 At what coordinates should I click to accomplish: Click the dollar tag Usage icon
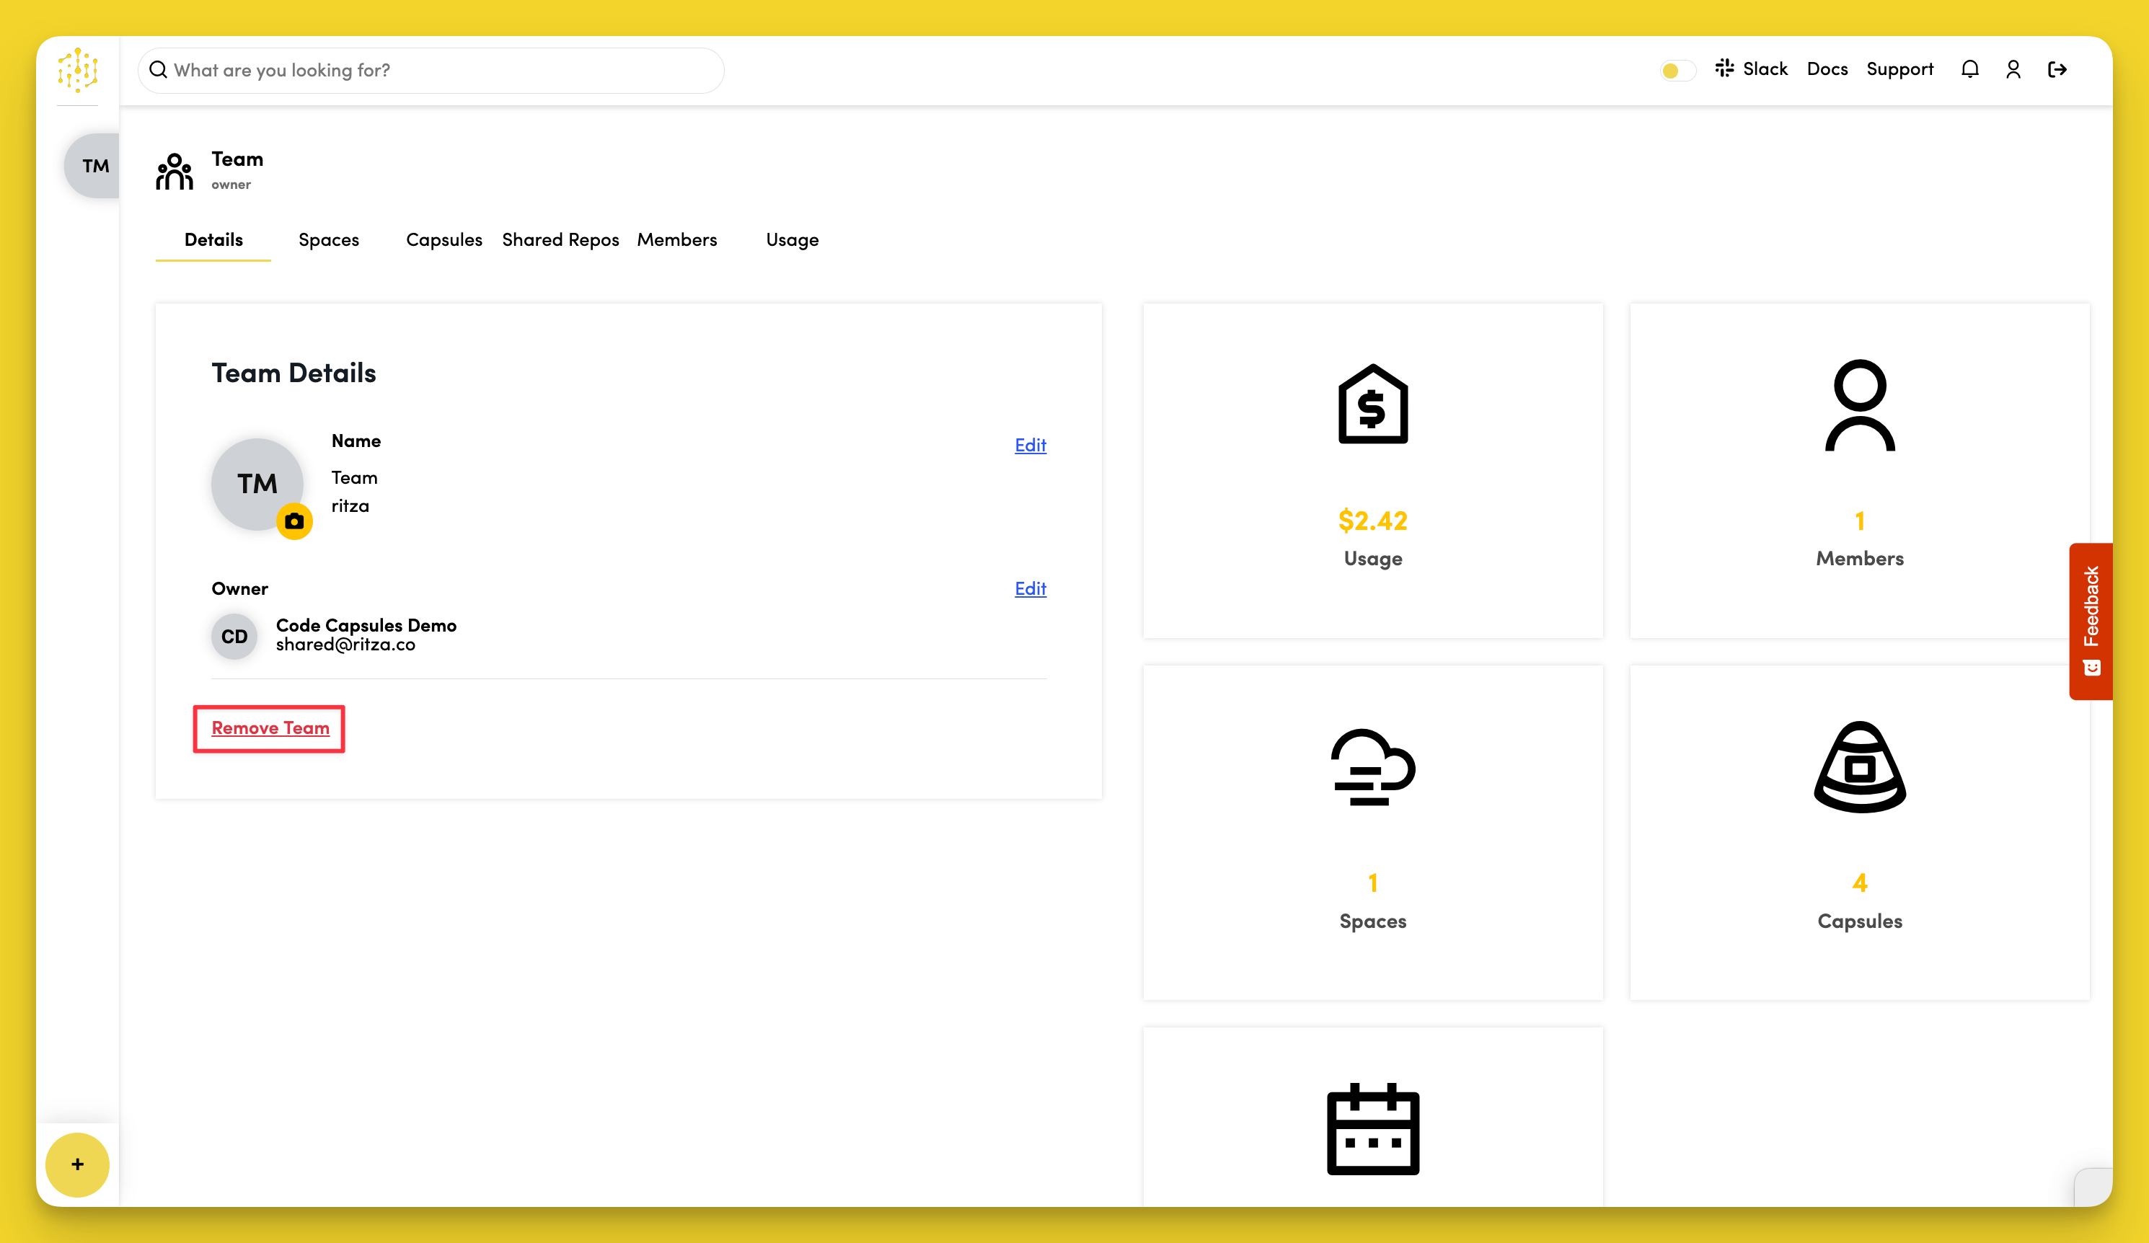1372,404
